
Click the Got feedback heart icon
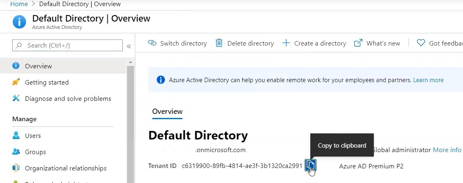coord(421,43)
